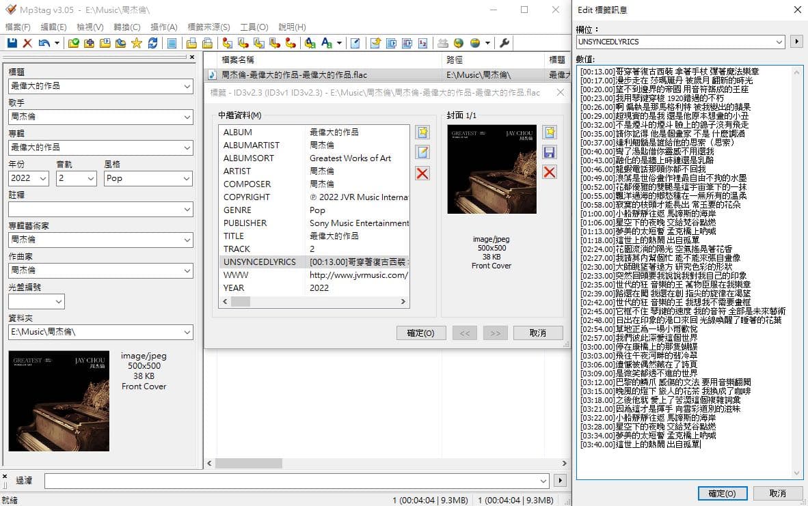The image size is (808, 506).
Task: Click the add field icon beside metadata list
Action: coord(422,132)
